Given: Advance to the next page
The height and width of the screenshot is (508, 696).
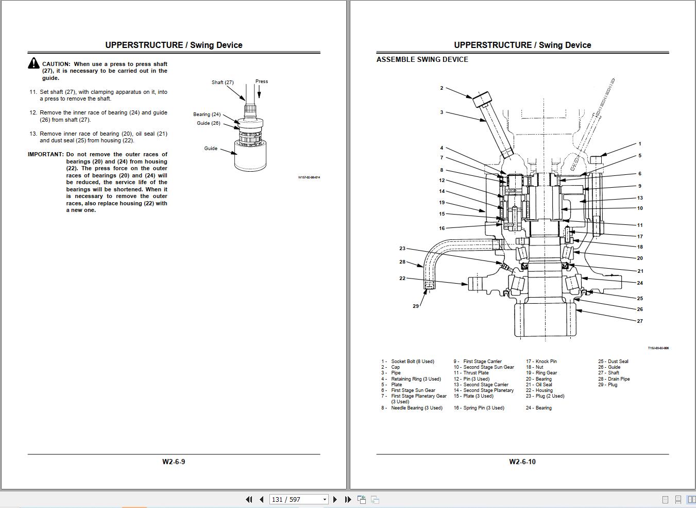Looking at the screenshot, I should pos(335,499).
